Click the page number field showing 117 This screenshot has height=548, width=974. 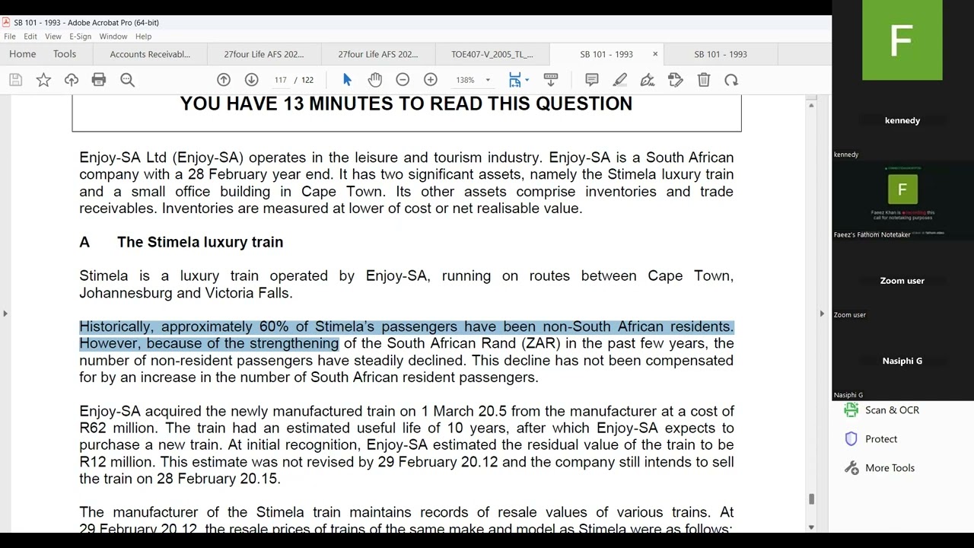(x=281, y=80)
